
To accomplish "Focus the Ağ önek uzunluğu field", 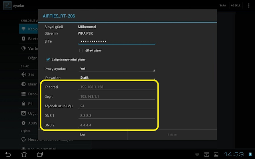I will pyautogui.click(x=117, y=106).
